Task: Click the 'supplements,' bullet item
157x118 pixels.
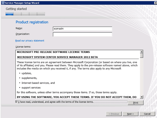Action: pos(29,78)
